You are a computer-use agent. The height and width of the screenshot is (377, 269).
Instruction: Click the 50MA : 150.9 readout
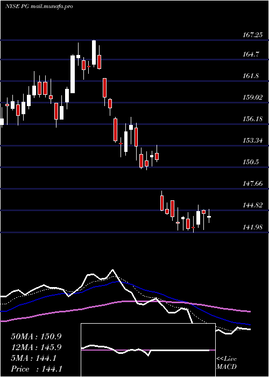[x=36, y=337]
